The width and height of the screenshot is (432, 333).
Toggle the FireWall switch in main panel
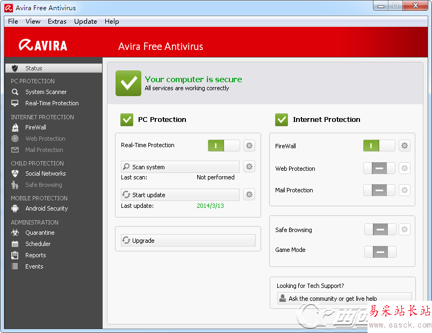pyautogui.click(x=379, y=146)
